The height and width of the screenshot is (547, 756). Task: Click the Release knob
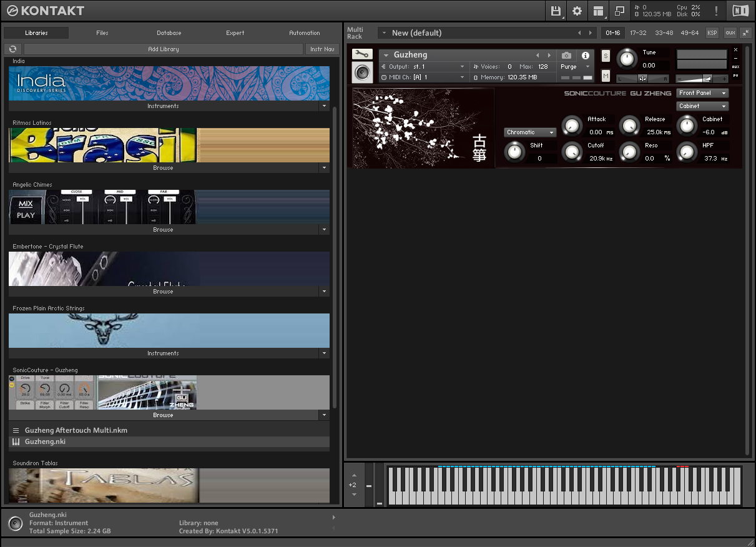tap(629, 126)
